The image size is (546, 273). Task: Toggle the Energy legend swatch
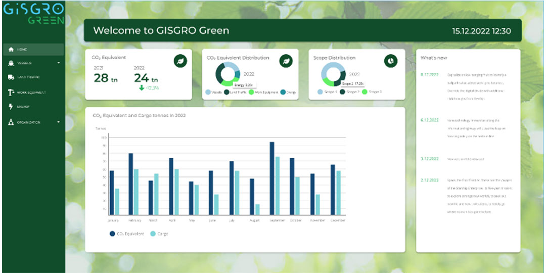click(x=283, y=93)
